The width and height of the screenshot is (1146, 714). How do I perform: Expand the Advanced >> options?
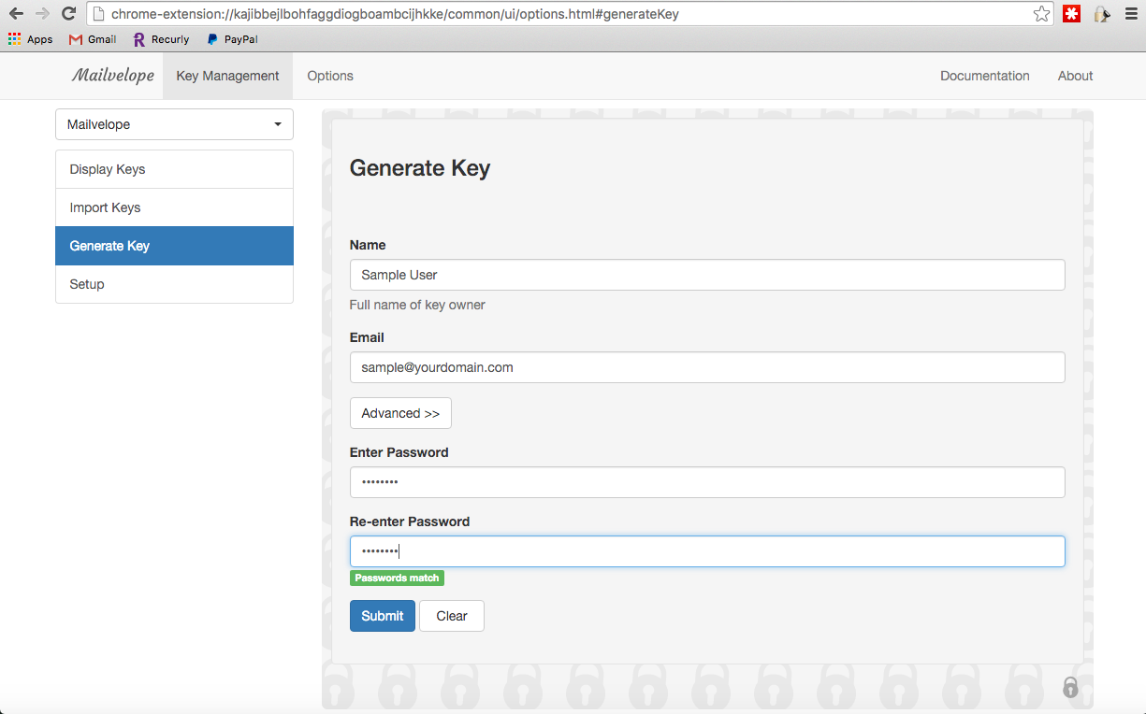point(400,413)
